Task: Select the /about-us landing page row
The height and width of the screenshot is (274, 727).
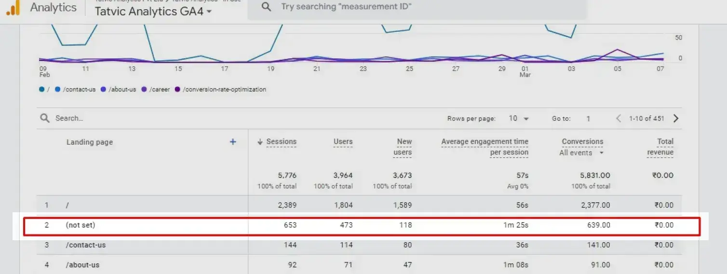Action: 359,265
